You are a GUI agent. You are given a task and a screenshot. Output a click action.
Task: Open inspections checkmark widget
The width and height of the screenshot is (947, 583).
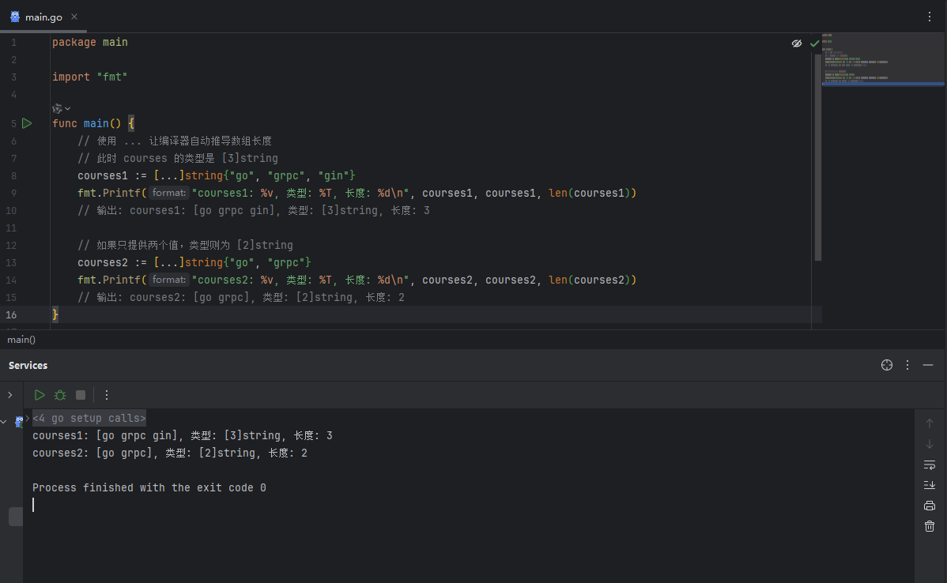tap(815, 43)
